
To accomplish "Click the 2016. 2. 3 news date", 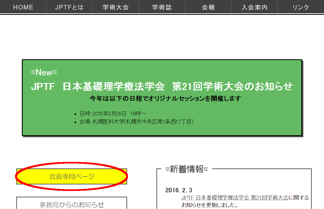I will [178, 190].
